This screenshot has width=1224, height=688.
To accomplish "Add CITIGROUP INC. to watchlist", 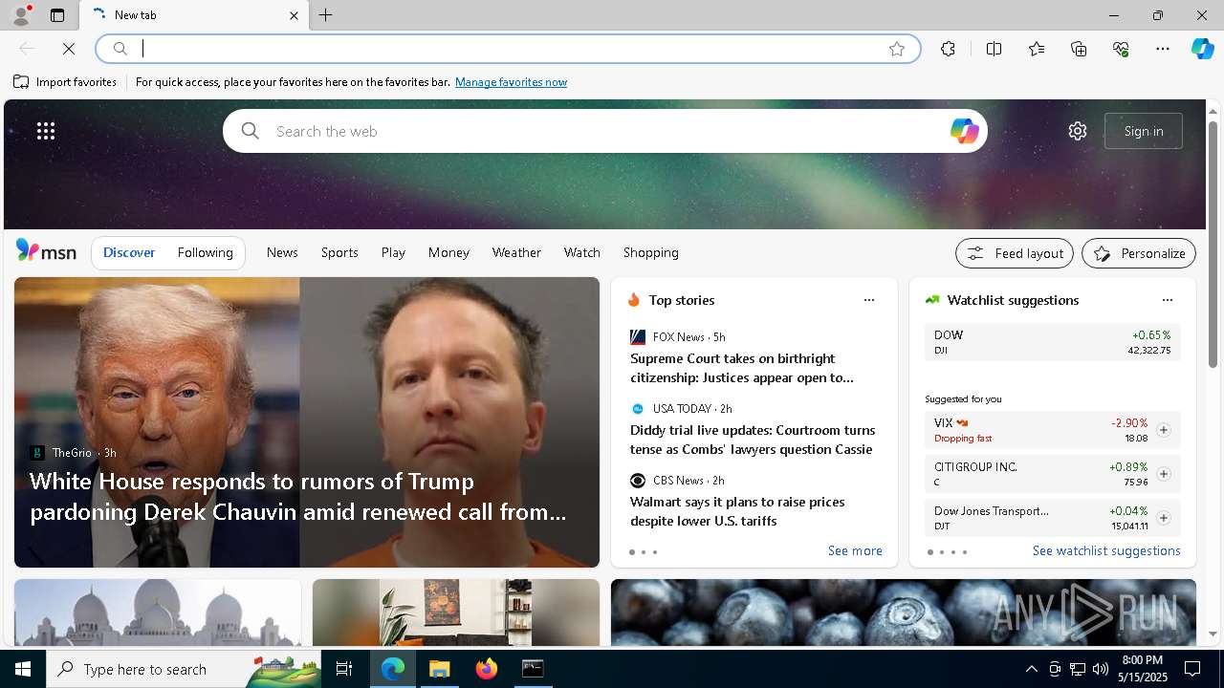I will (x=1164, y=474).
